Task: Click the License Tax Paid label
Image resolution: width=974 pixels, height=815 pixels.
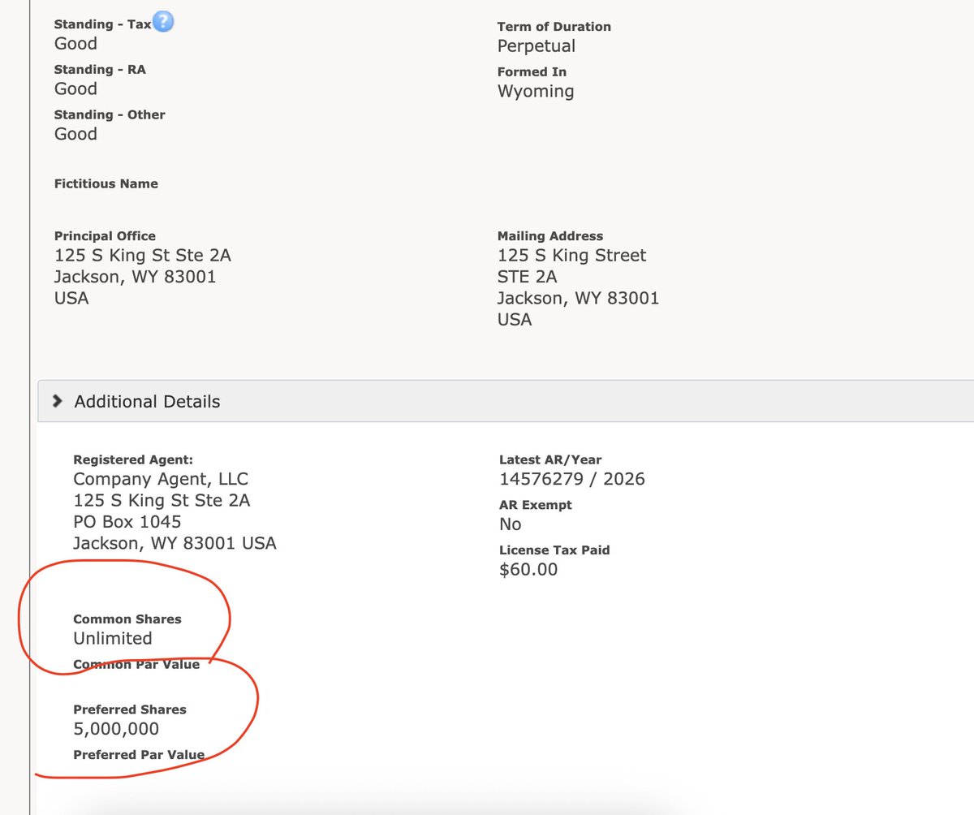Action: [x=554, y=550]
